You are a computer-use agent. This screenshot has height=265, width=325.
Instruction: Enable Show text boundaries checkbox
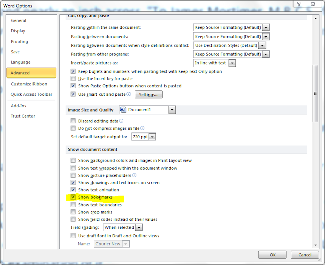coord(73,205)
